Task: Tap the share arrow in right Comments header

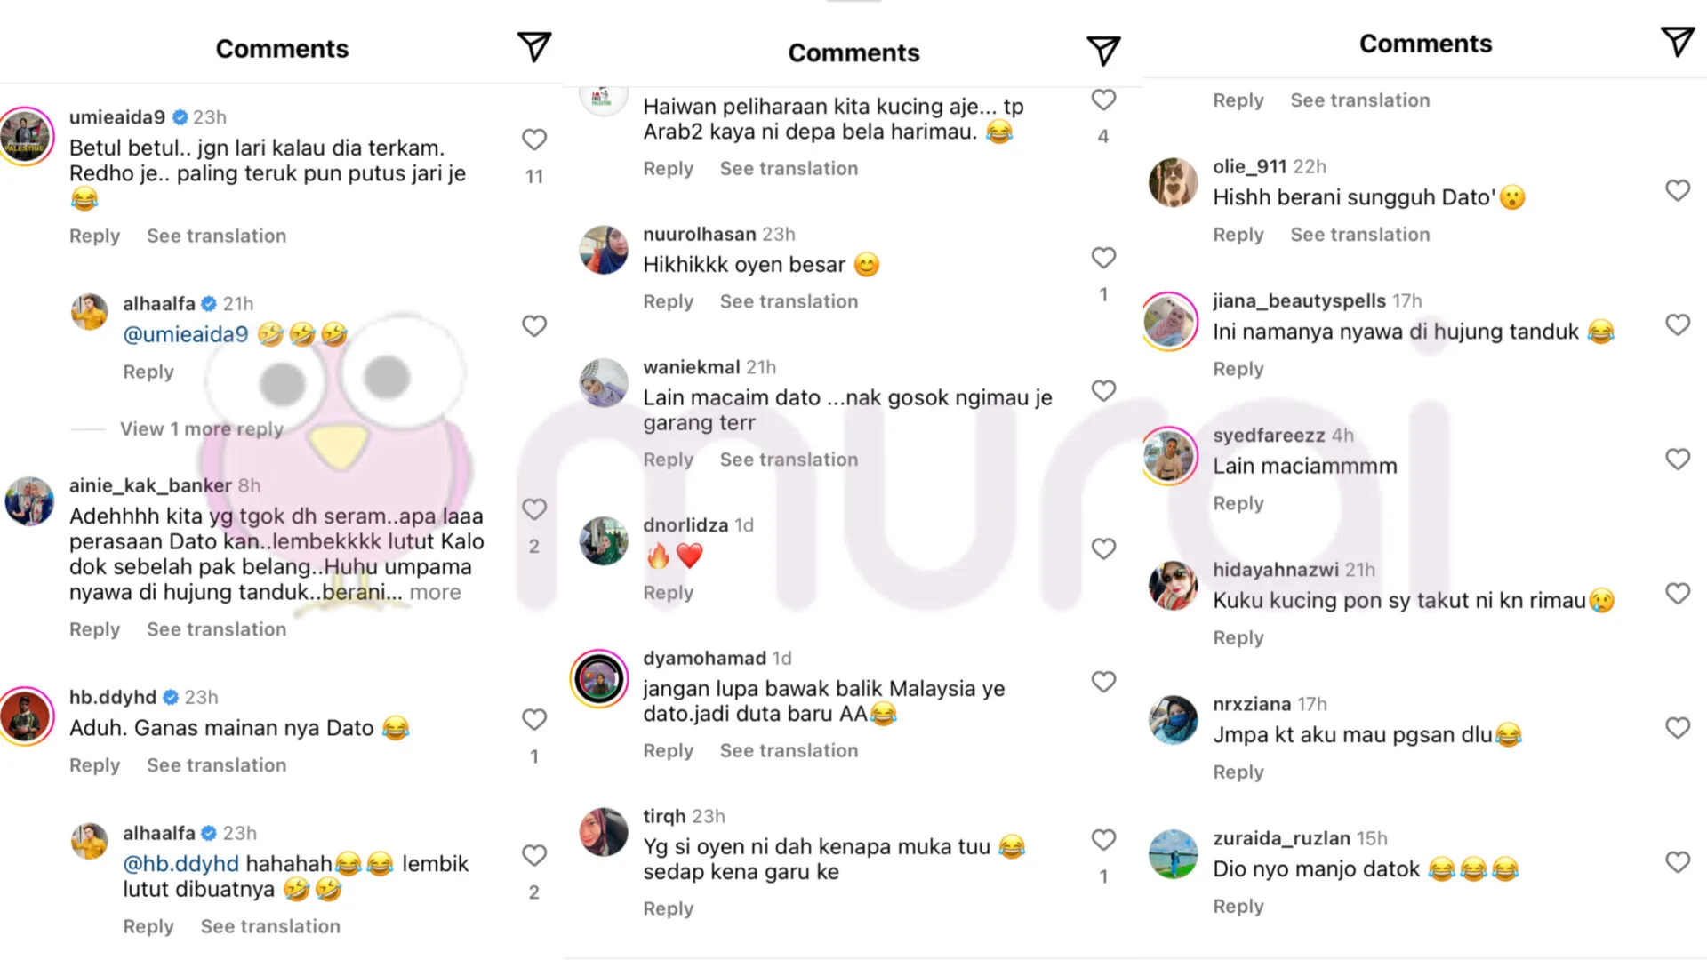Action: pos(1678,41)
